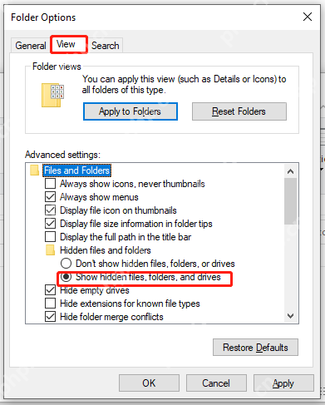Screen dimensions: 325x405
Task: Click the Folder views folder icon
Action: click(53, 95)
